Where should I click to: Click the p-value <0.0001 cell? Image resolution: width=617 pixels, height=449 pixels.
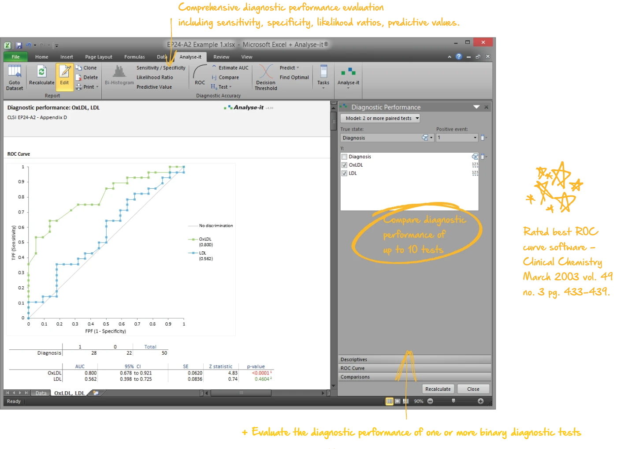(262, 373)
